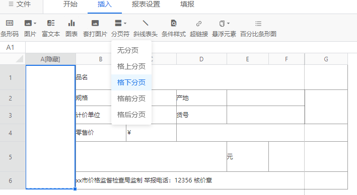Click the 套打图片 icon

click(95, 23)
